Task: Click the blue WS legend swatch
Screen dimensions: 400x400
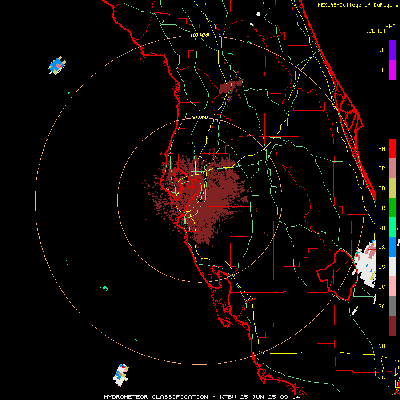Action: click(392, 247)
